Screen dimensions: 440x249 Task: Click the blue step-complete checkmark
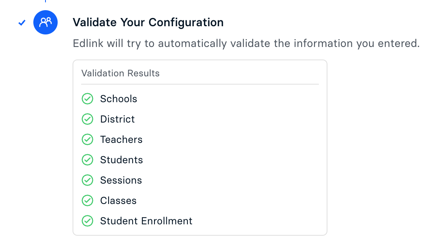[x=22, y=23]
